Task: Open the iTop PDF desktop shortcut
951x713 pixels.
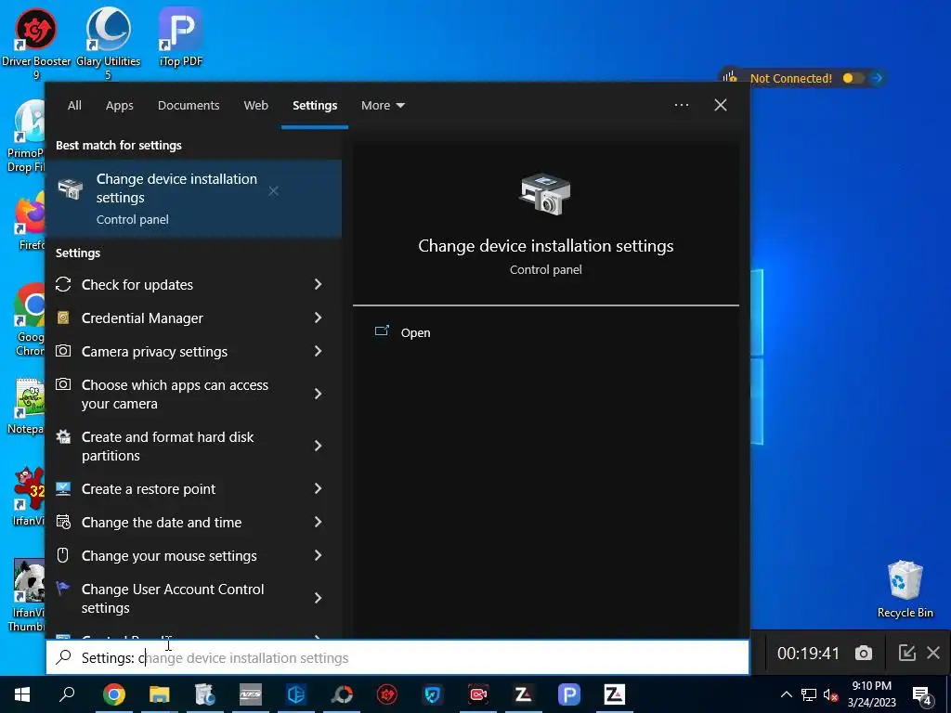Action: click(181, 37)
